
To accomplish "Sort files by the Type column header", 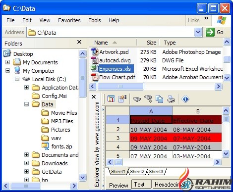I will (191, 43).
